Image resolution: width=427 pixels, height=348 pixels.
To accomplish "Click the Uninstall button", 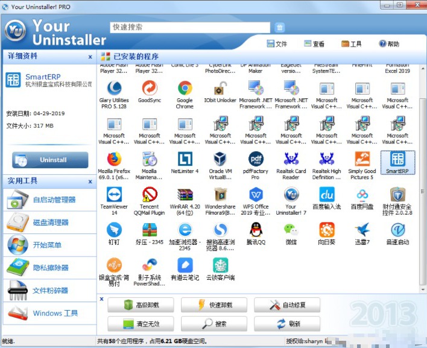I will (x=50, y=160).
